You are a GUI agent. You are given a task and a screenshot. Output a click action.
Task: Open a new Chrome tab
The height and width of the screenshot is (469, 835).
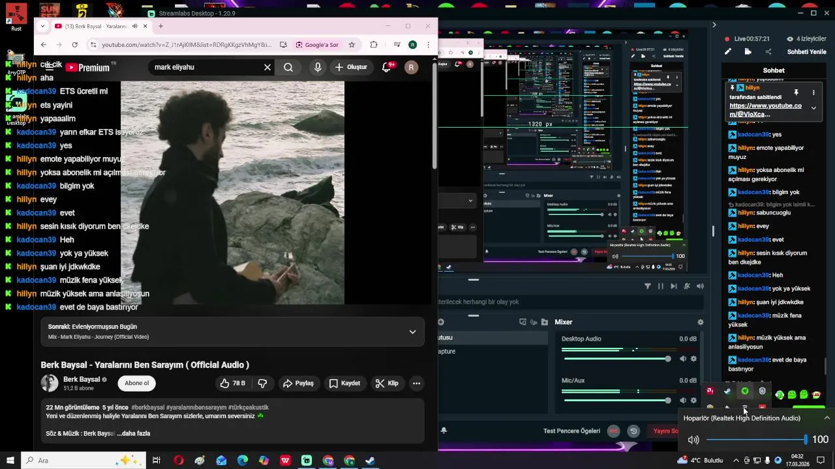pyautogui.click(x=160, y=26)
